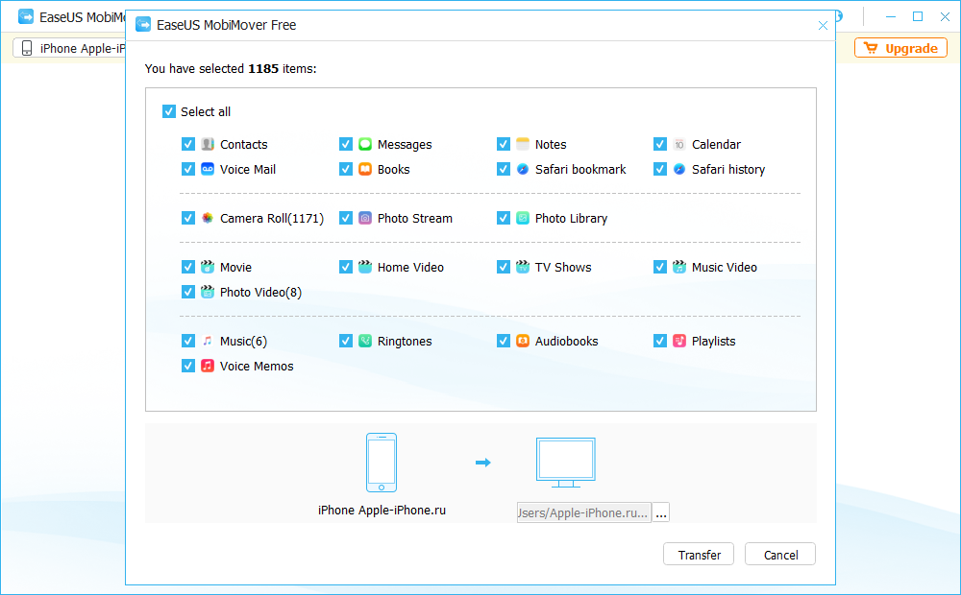Image resolution: width=961 pixels, height=595 pixels.
Task: Toggle the Books checkbox
Action: (346, 169)
